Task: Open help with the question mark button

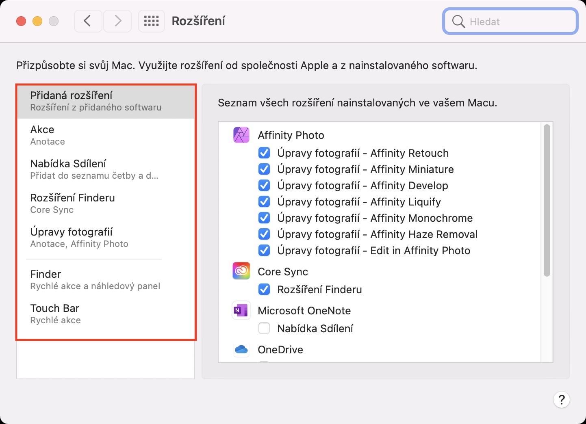Action: coord(562,400)
